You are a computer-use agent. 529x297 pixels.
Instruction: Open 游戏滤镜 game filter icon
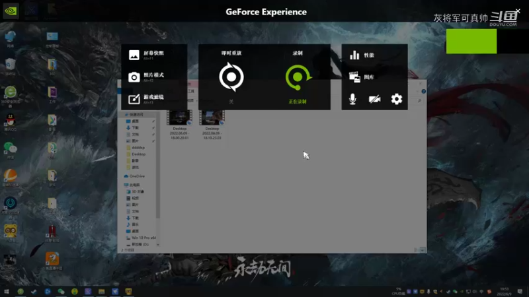tap(134, 99)
